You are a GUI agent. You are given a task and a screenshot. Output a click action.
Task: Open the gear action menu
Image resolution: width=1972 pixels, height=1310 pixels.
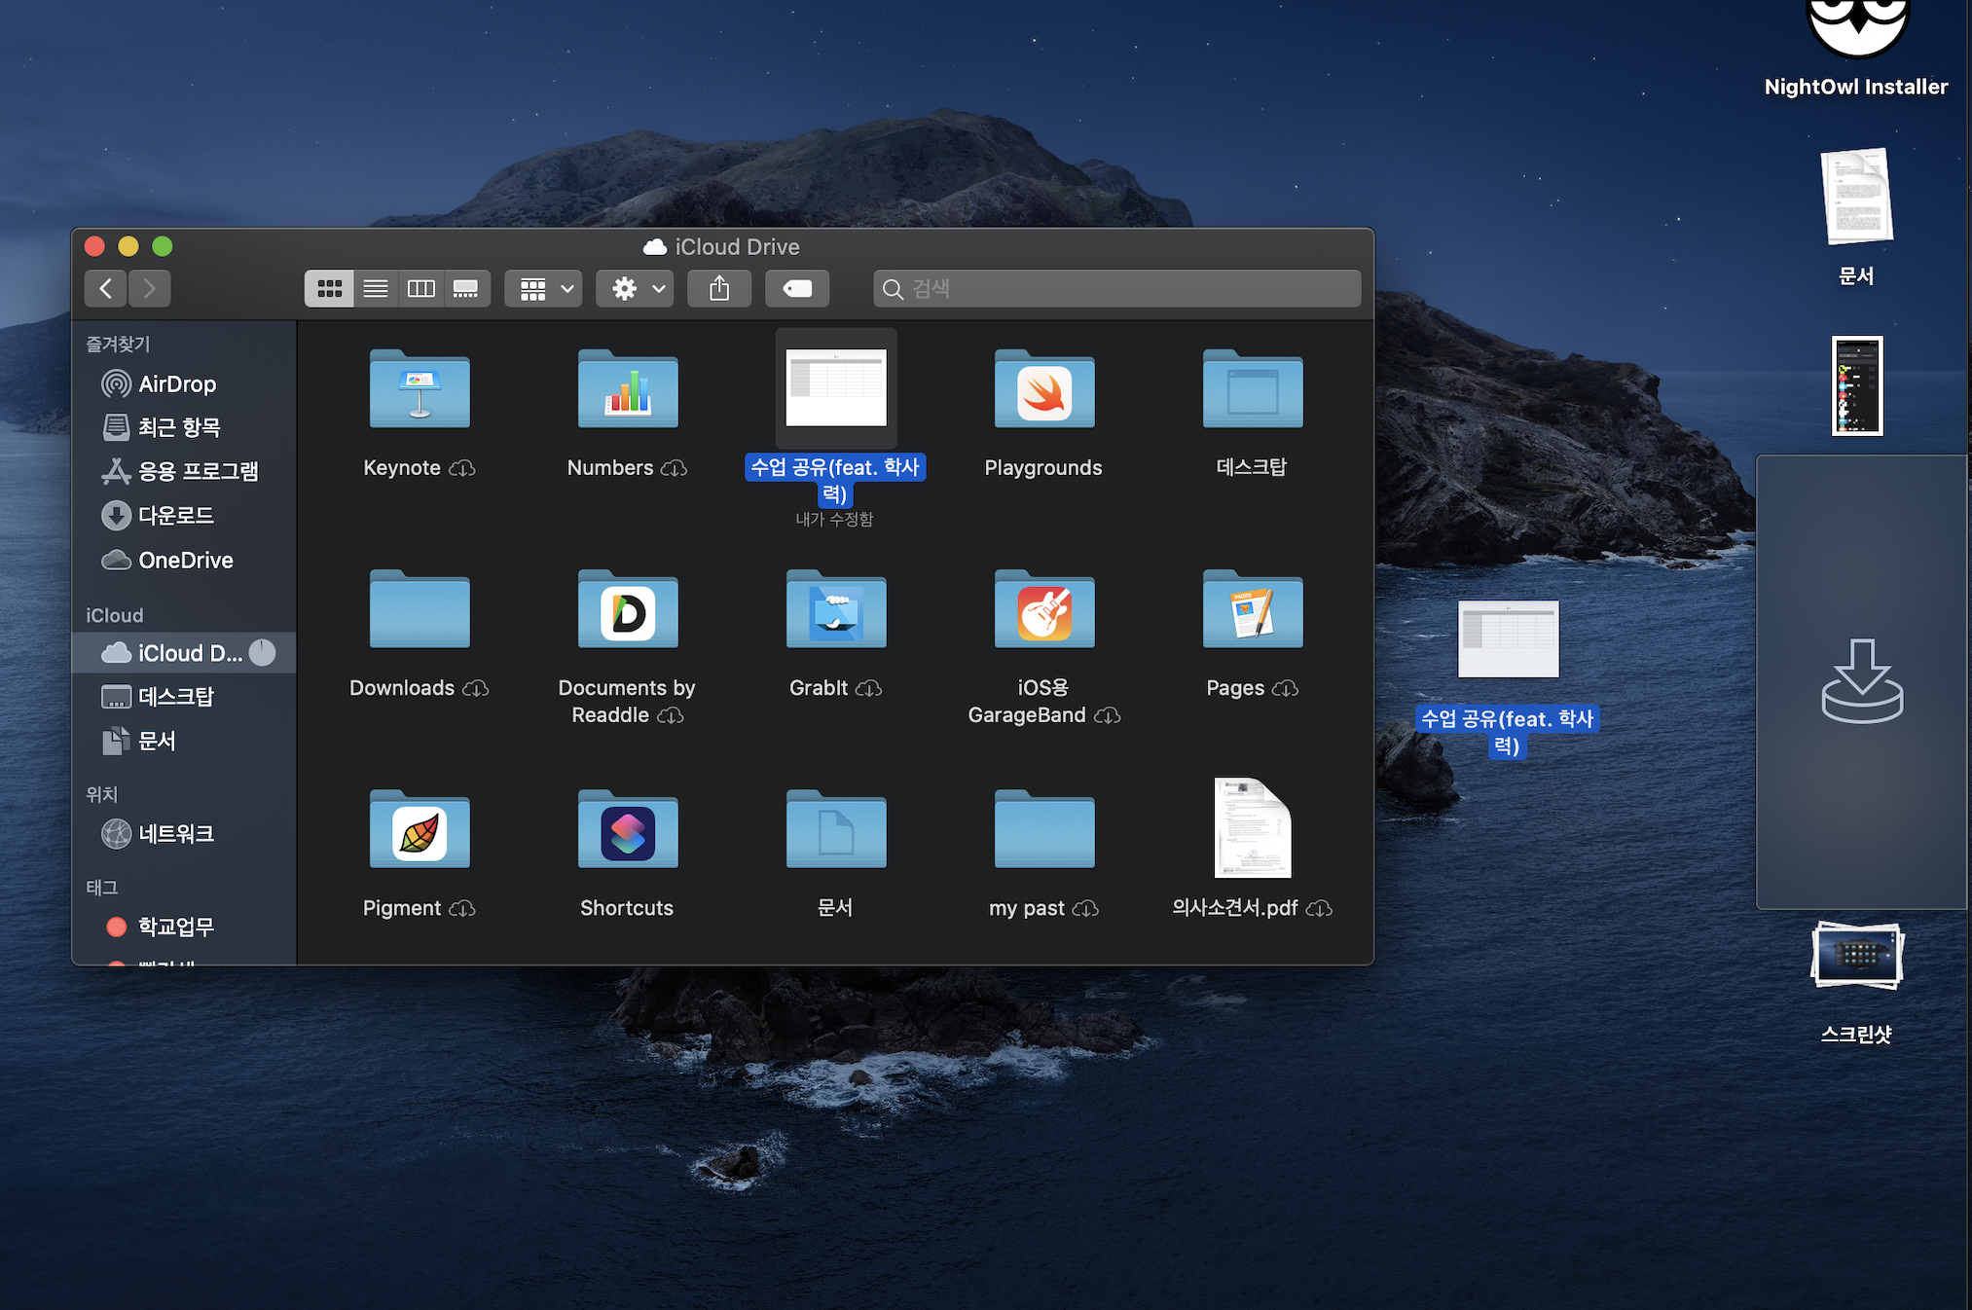pyautogui.click(x=635, y=289)
